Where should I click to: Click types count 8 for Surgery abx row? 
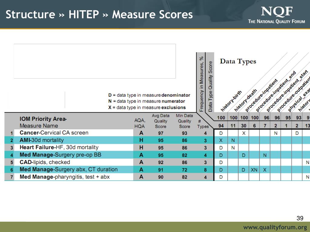tap(206, 170)
